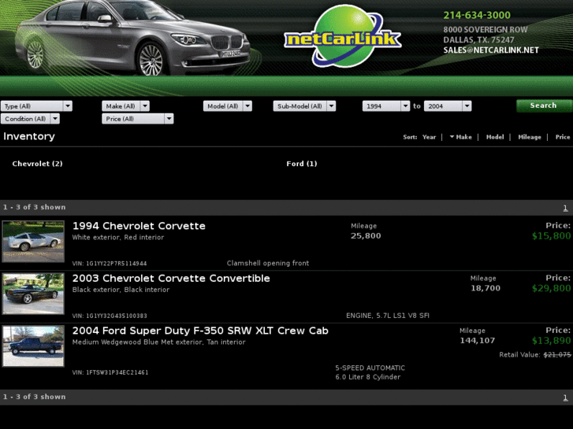Click phone number 214-634-3000
The height and width of the screenshot is (429, 573).
477,15
